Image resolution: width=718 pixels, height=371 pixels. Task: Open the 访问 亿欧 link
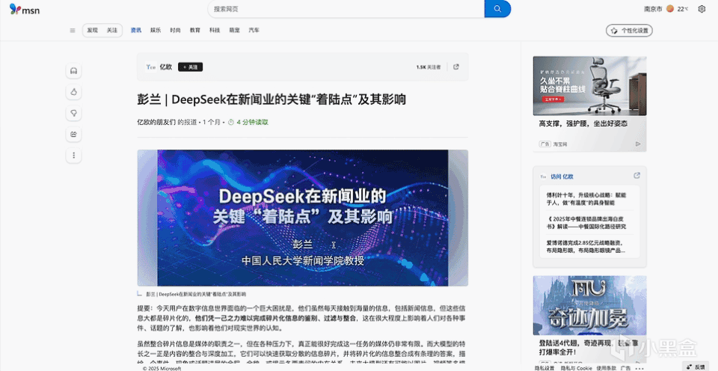click(x=562, y=177)
